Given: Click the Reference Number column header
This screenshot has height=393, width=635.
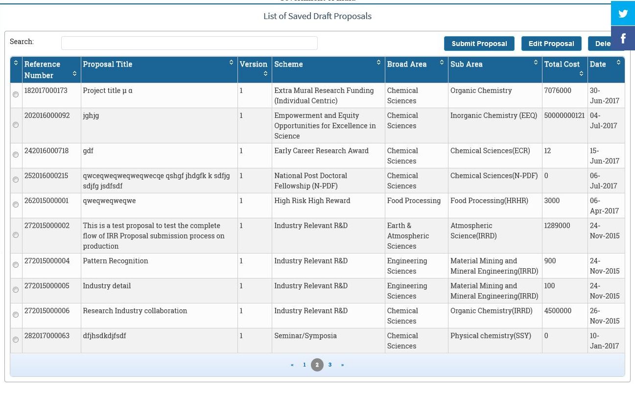Looking at the screenshot, I should [51, 69].
